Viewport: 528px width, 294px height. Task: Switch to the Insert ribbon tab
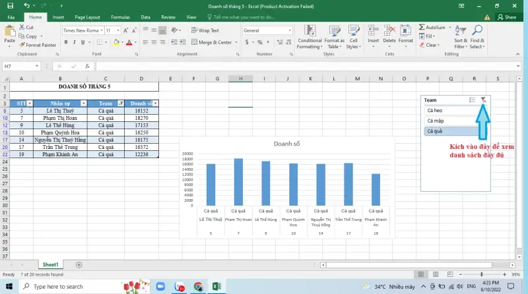tap(58, 16)
